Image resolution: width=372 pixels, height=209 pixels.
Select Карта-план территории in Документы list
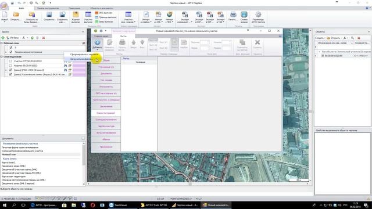[x=13, y=176]
